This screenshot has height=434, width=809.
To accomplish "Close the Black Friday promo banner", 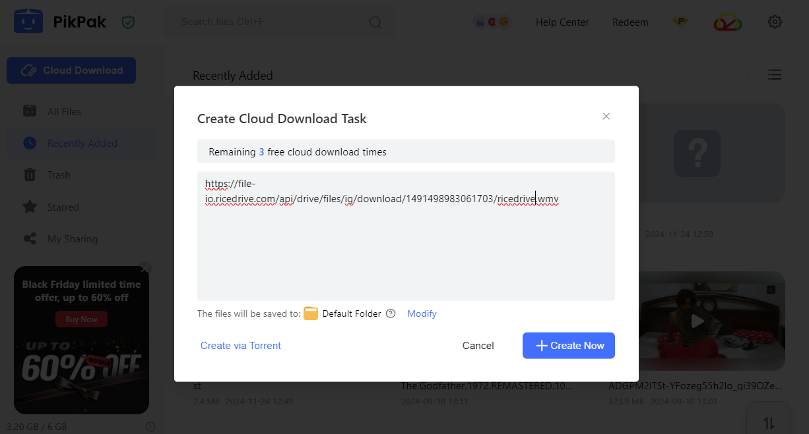I will tap(145, 268).
